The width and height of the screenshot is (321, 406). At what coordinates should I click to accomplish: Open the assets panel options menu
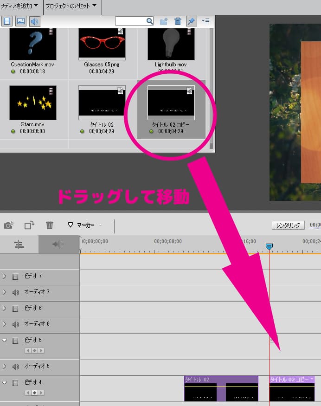[x=205, y=21]
